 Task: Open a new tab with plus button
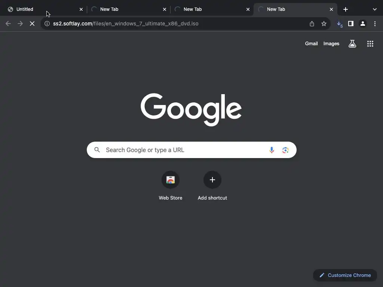(x=345, y=9)
